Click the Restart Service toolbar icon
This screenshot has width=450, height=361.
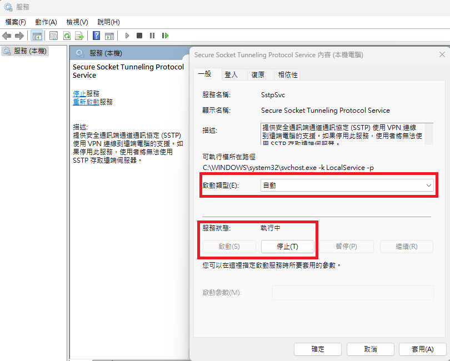click(x=165, y=36)
